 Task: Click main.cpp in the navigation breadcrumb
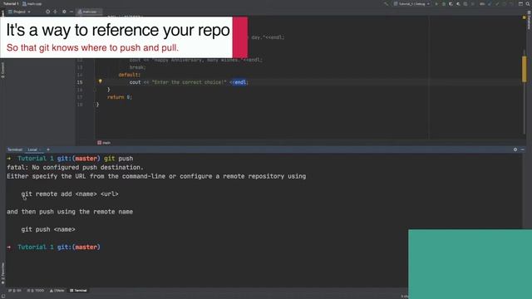point(32,3)
